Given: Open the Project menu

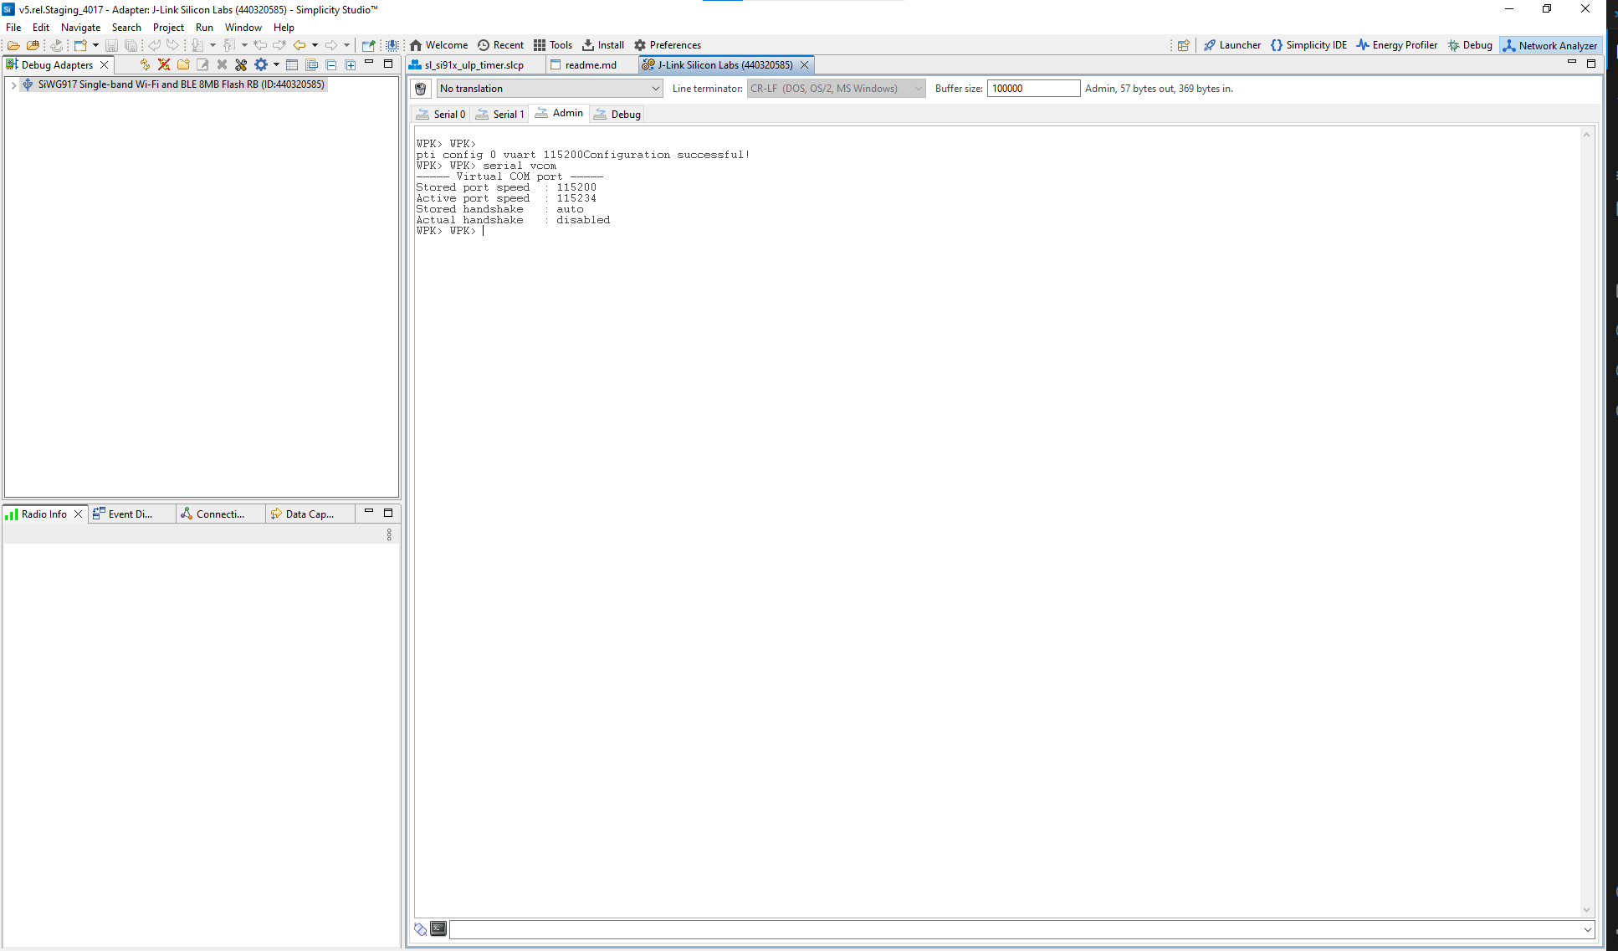Looking at the screenshot, I should click(168, 28).
